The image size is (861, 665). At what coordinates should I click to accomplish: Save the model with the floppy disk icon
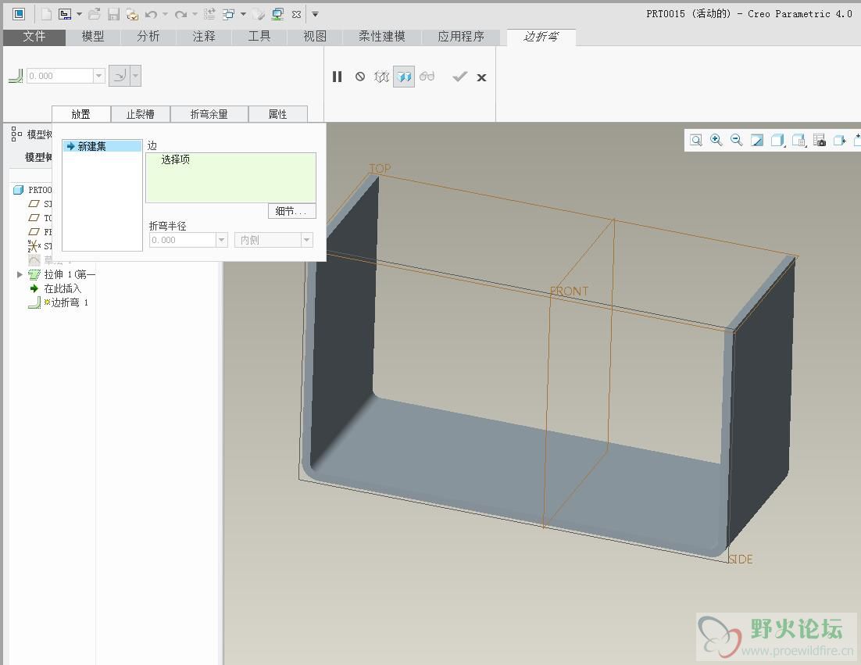(x=113, y=14)
